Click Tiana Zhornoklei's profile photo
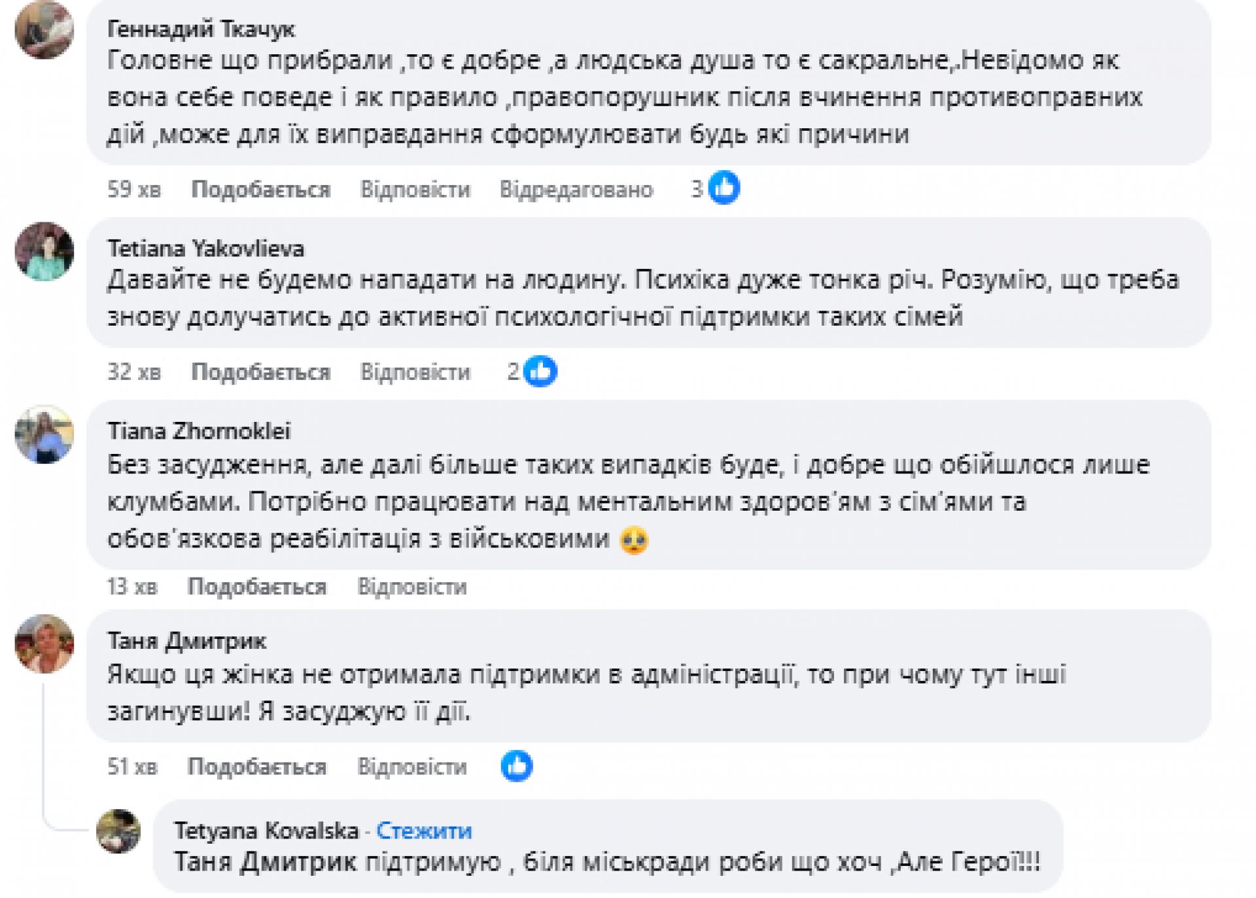The width and height of the screenshot is (1256, 898). [x=44, y=434]
